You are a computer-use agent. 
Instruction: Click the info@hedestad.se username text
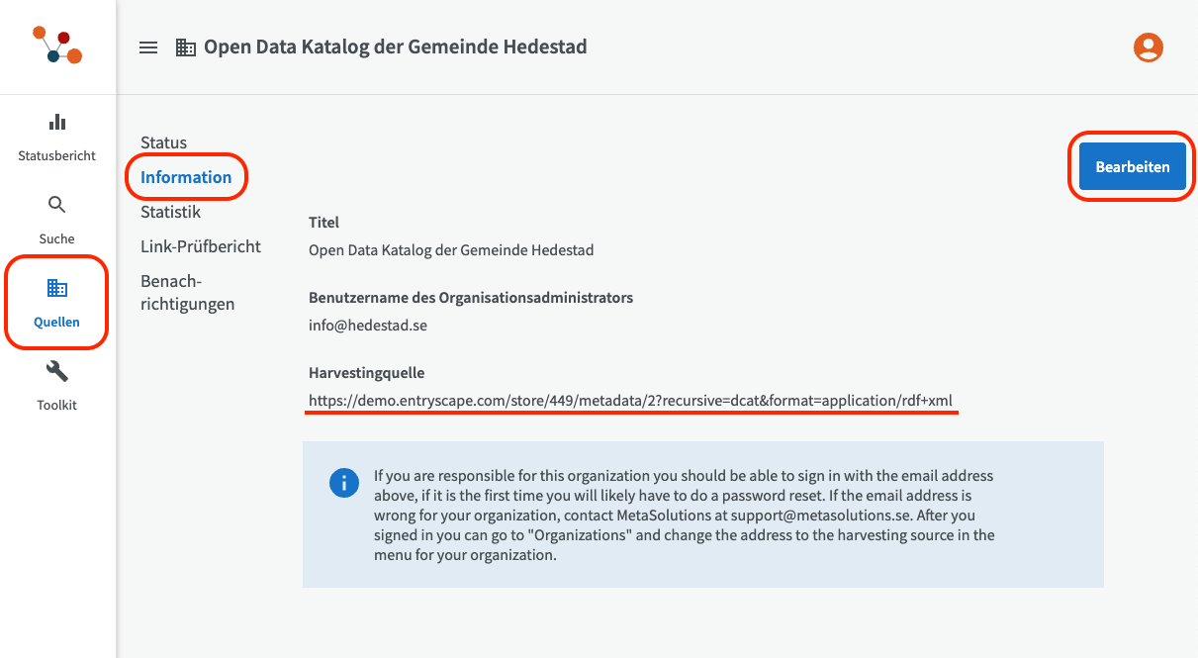click(368, 325)
